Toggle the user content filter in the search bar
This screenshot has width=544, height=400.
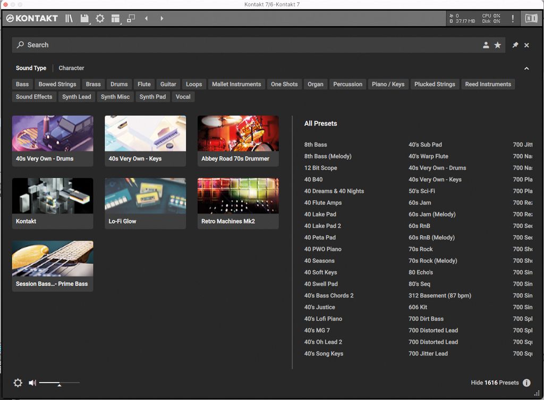pos(486,45)
